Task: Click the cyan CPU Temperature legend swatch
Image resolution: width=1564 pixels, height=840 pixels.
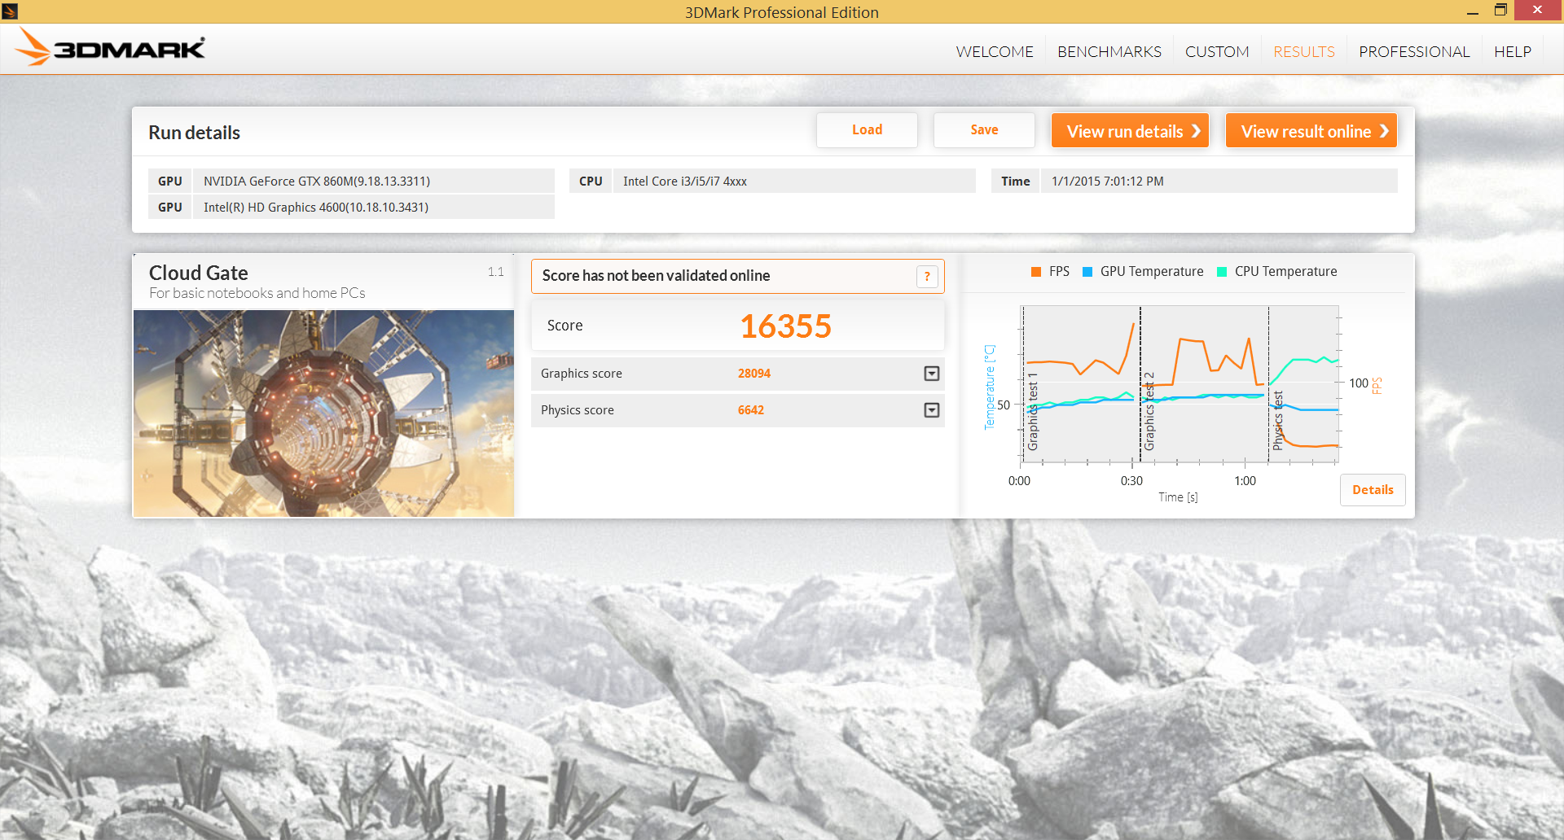Action: [1222, 272]
